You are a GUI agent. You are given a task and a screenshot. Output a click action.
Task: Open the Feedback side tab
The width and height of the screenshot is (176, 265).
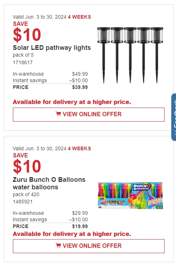174,117
